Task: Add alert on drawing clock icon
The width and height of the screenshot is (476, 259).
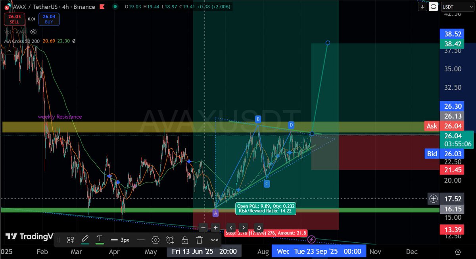Action: pyautogui.click(x=170, y=240)
